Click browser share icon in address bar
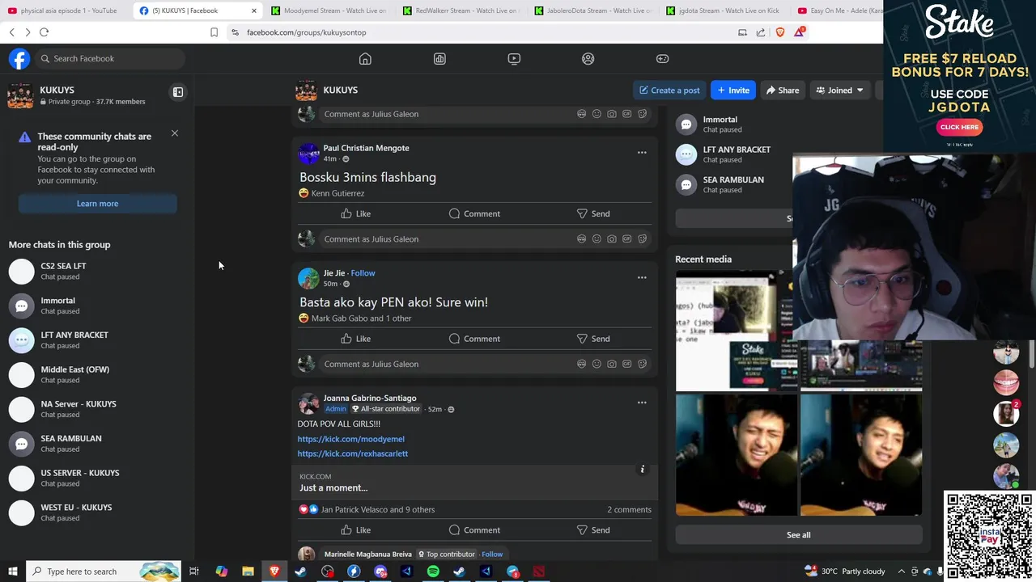 click(761, 32)
